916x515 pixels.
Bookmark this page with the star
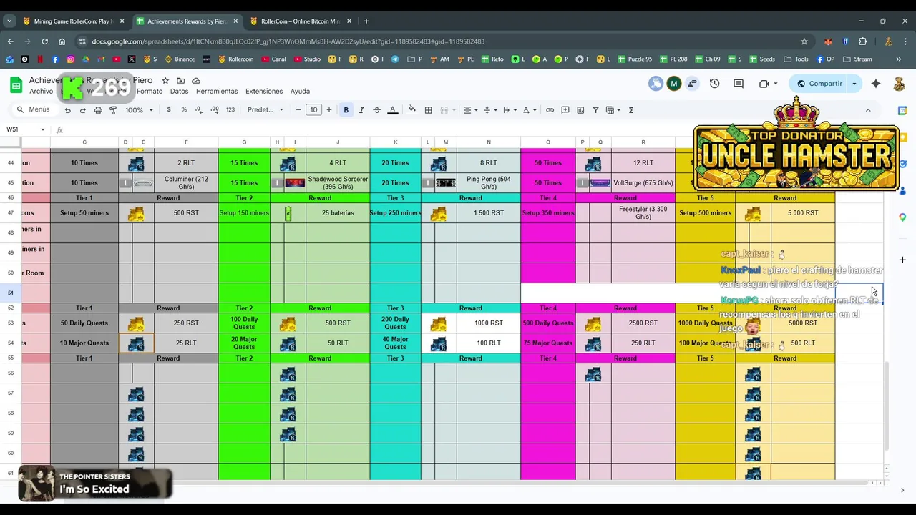coord(804,41)
